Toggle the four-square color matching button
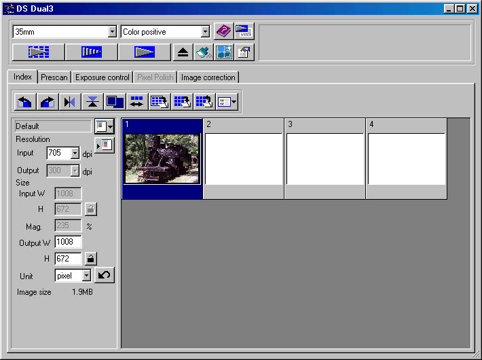 [223, 52]
